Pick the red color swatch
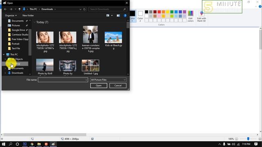 pos(159,12)
